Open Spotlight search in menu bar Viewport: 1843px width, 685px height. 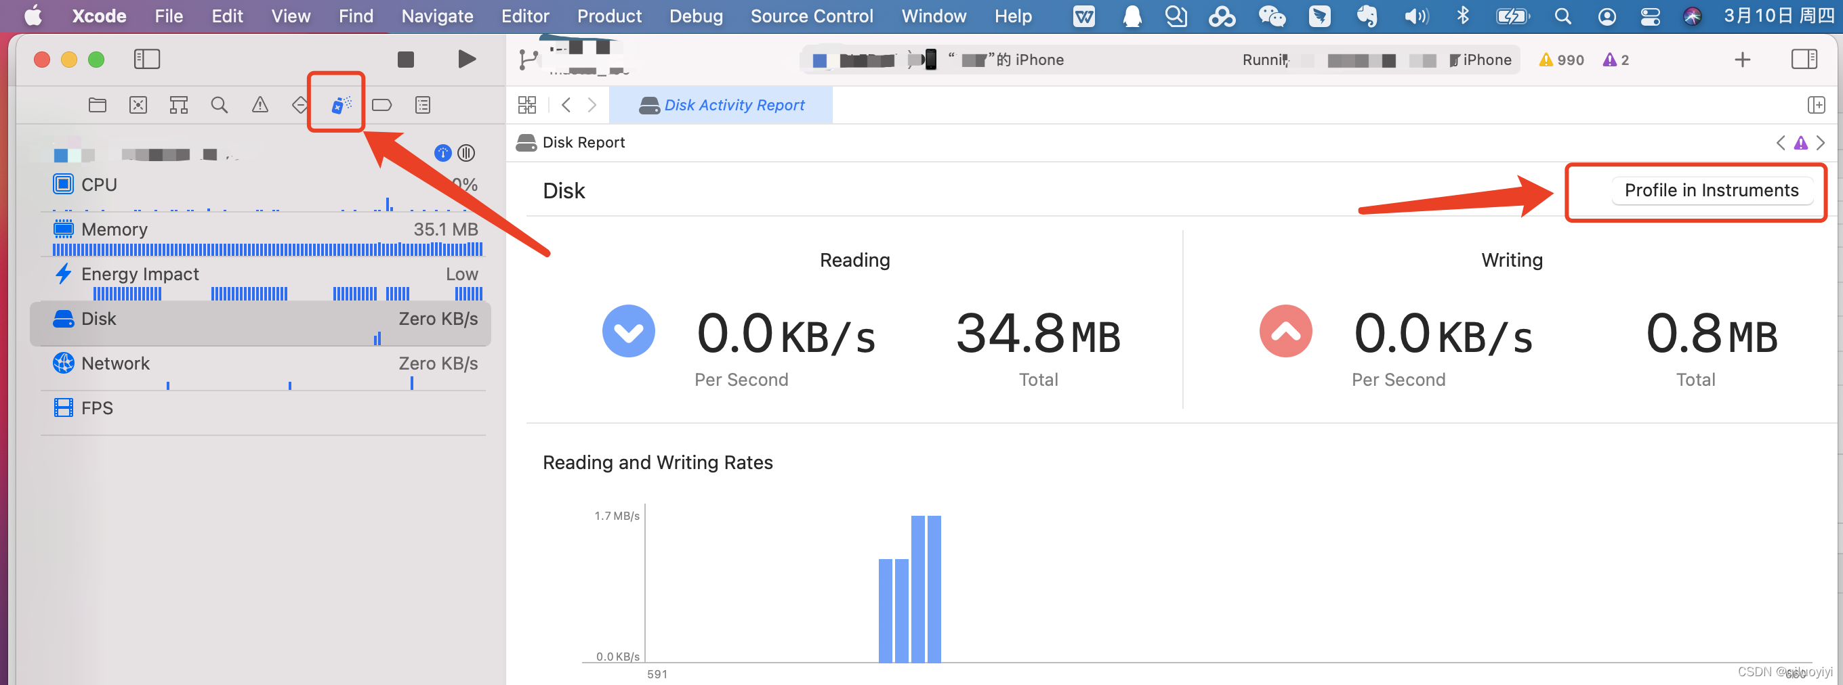pyautogui.click(x=1563, y=16)
